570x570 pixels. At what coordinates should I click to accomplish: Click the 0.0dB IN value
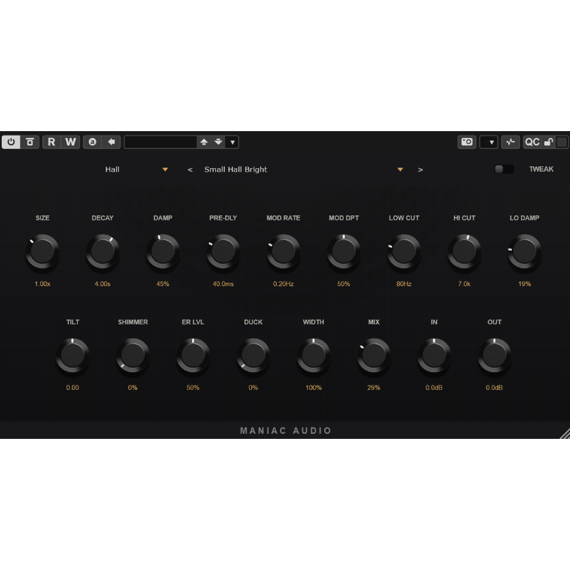[x=434, y=388]
